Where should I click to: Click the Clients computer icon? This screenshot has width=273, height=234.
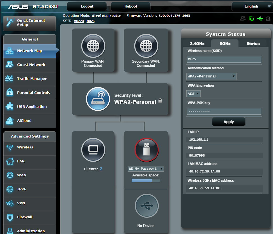[x=93, y=150]
